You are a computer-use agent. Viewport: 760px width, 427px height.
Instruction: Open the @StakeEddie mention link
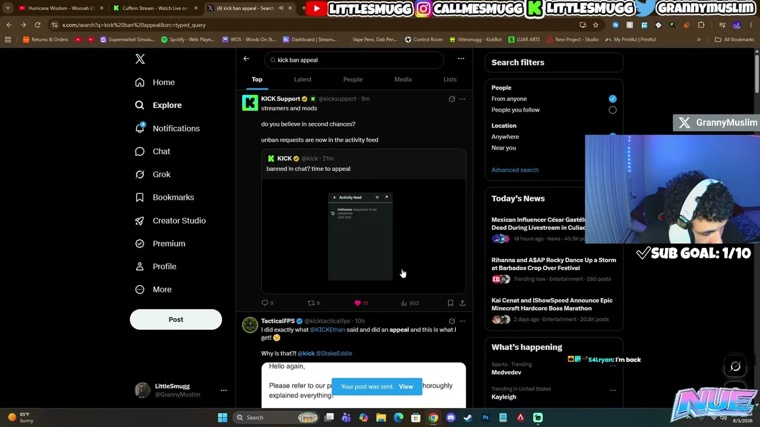pyautogui.click(x=334, y=353)
